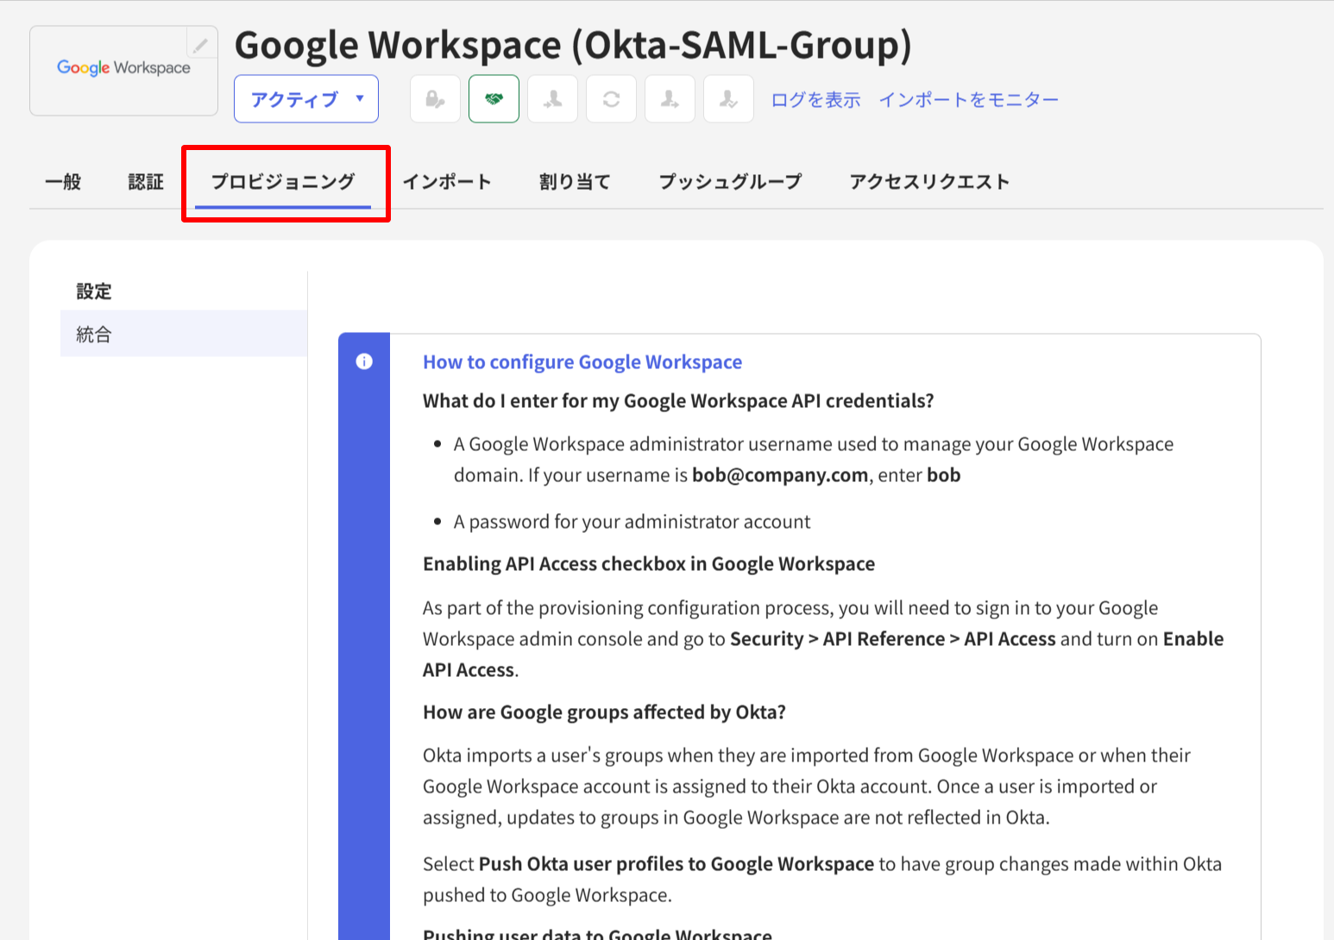Select 統合 in the settings sidebar
This screenshot has width=1334, height=940.
point(92,333)
